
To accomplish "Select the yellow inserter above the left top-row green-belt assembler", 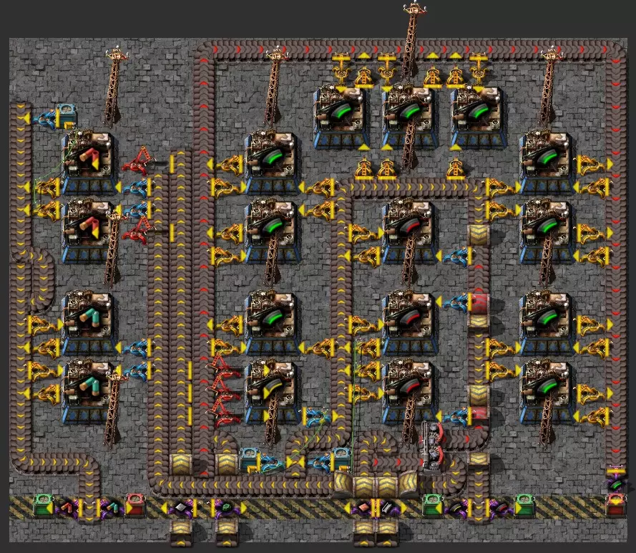I will (341, 69).
